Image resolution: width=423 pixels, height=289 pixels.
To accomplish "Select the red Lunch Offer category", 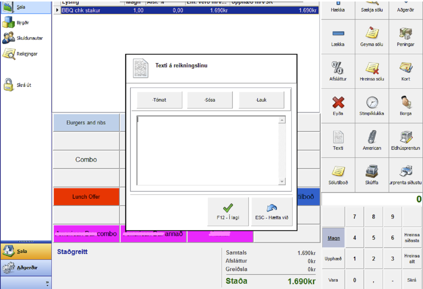I will tap(86, 197).
